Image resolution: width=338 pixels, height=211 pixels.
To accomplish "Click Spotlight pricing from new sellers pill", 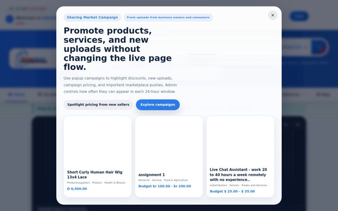I will coord(98,105).
